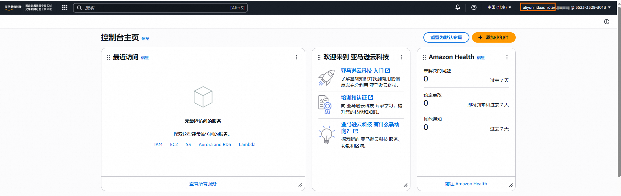Click the 未解决的问题 count value
The width and height of the screenshot is (621, 196).
[x=426, y=79]
